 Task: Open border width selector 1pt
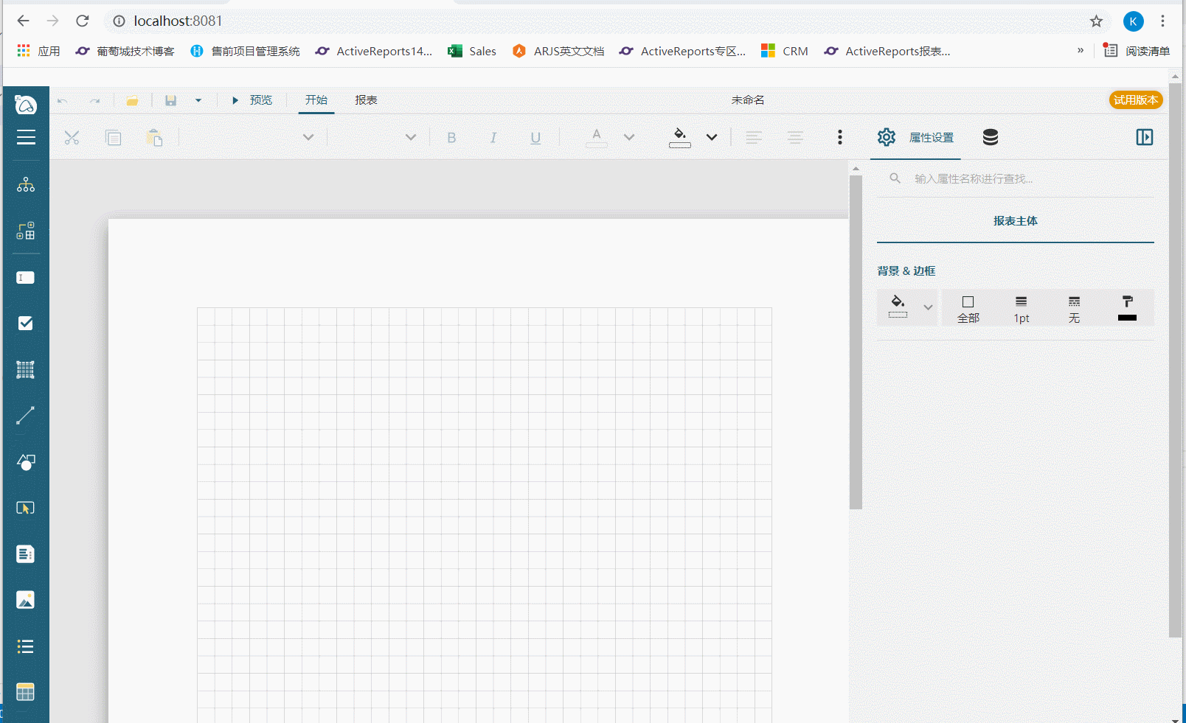click(1022, 309)
